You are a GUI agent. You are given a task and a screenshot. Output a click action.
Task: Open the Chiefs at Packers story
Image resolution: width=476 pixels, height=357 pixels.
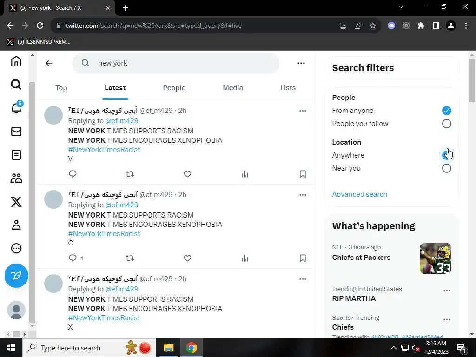[x=361, y=258]
